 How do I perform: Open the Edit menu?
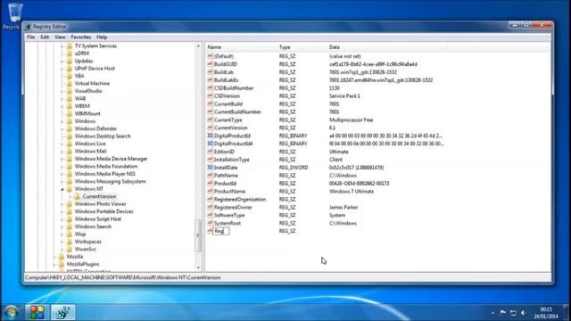point(45,37)
